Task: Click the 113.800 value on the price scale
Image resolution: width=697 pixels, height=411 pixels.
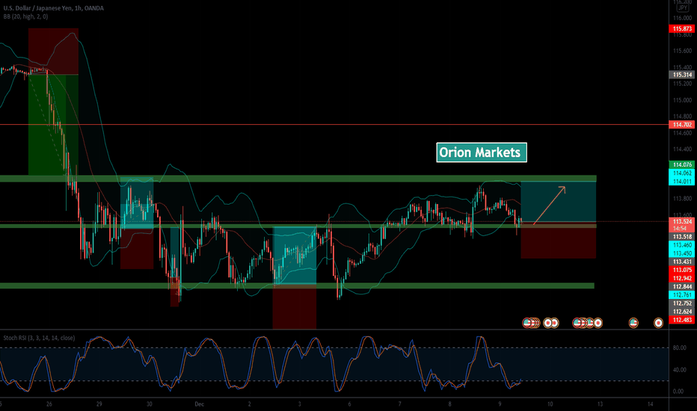Action: pyautogui.click(x=682, y=199)
